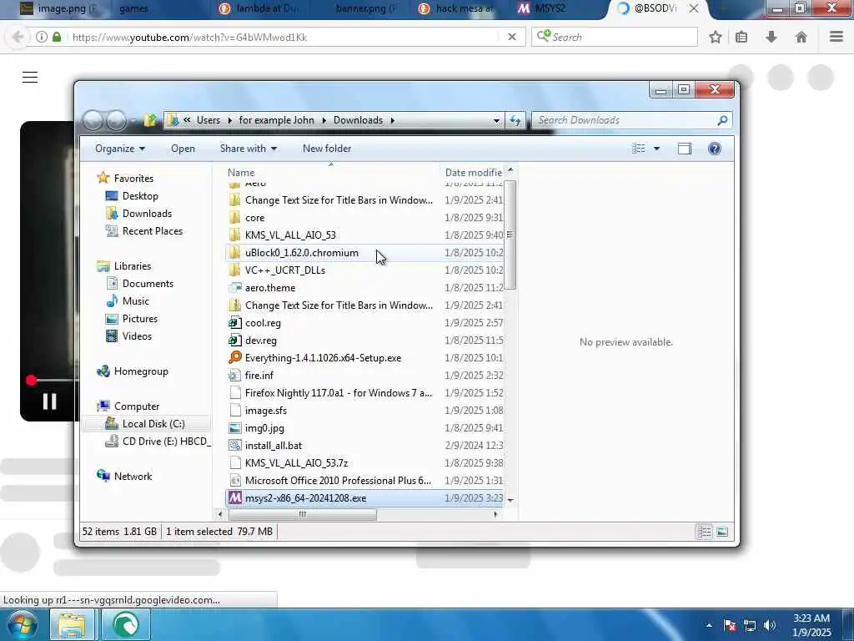Select Libraries in navigation pane

click(x=133, y=266)
